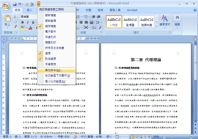Open the 剪貼簿 dialog launcher
This screenshot has height=139, width=198.
click(x=16, y=32)
